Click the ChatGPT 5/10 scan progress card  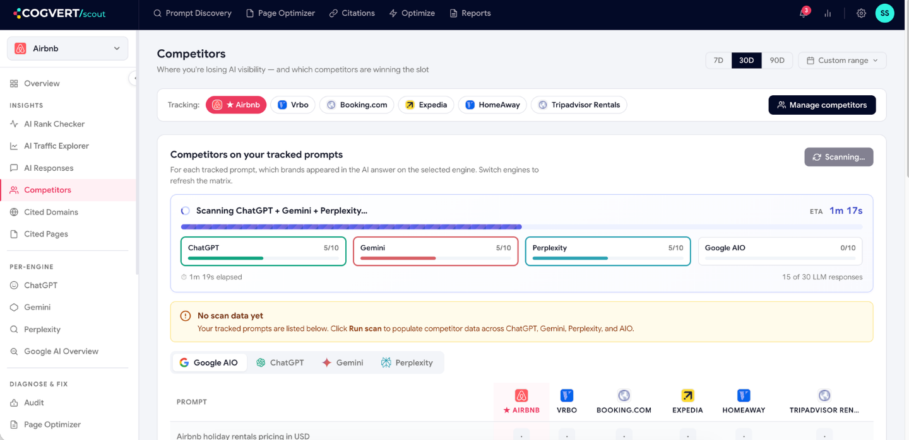click(263, 252)
